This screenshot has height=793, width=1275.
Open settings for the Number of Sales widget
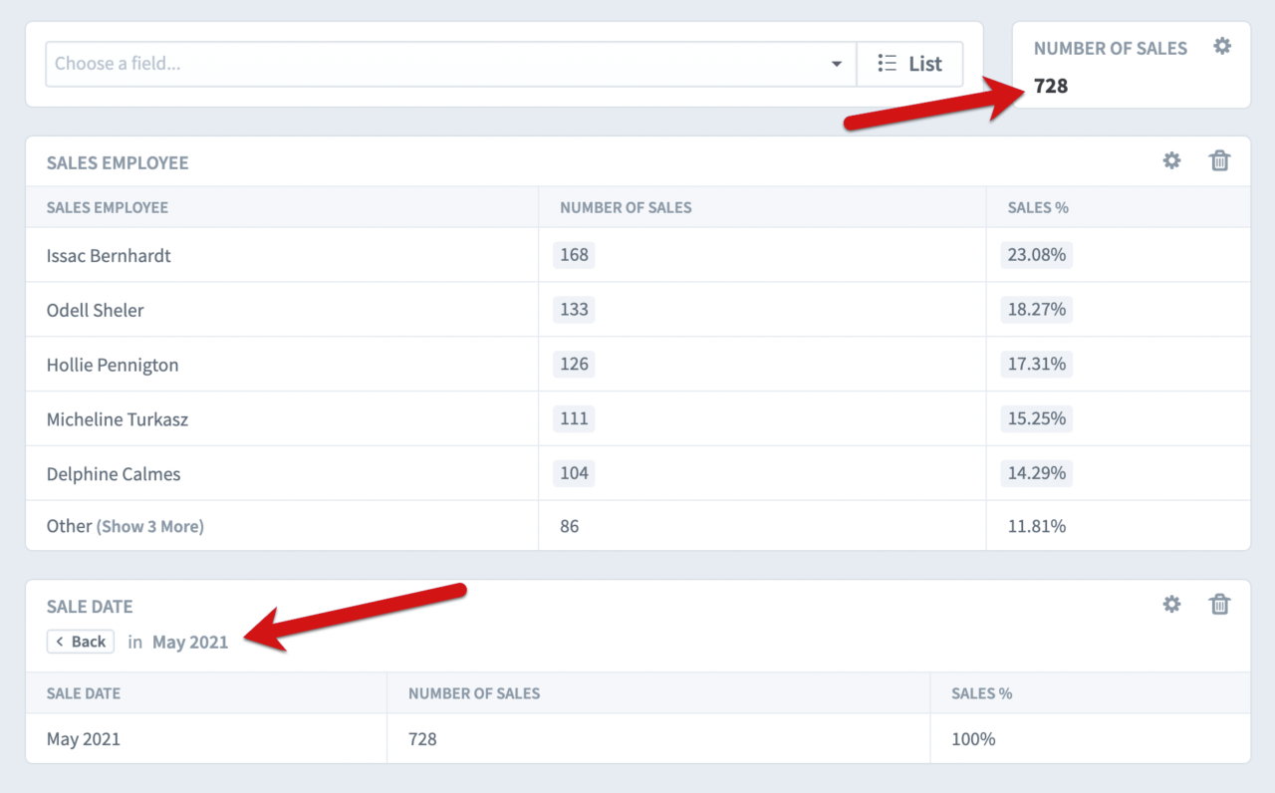(1222, 45)
